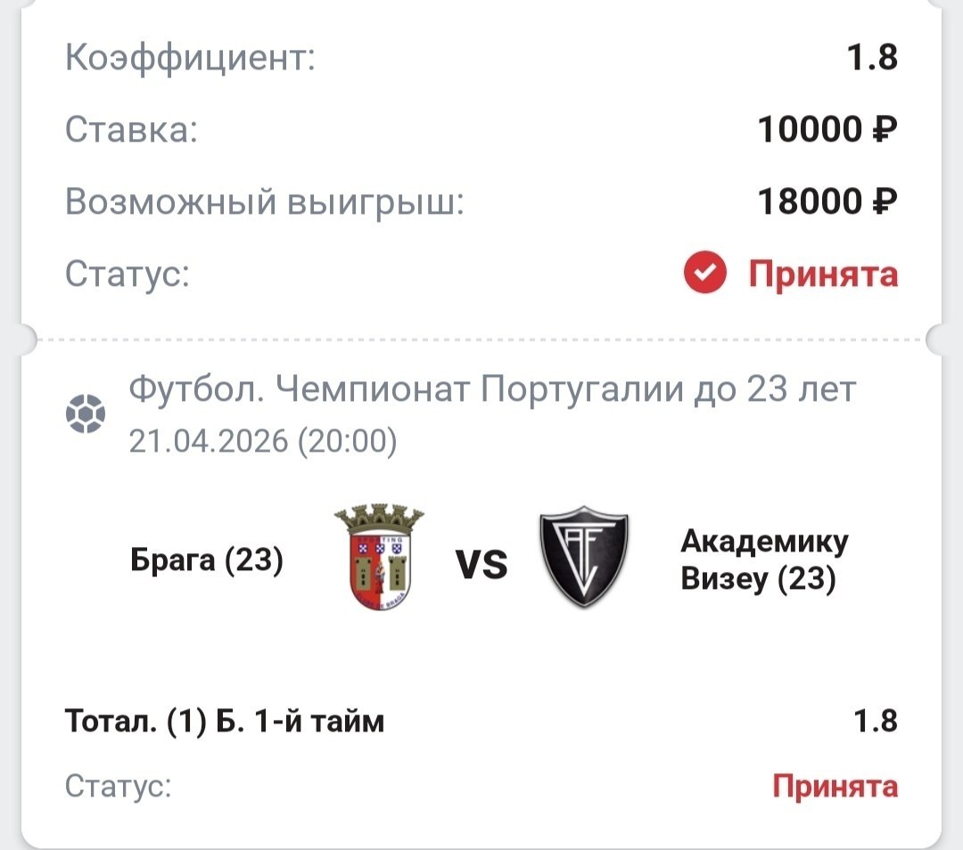This screenshot has width=963, height=850.
Task: Tap the Возможный выигрыш label
Action: coord(265,203)
